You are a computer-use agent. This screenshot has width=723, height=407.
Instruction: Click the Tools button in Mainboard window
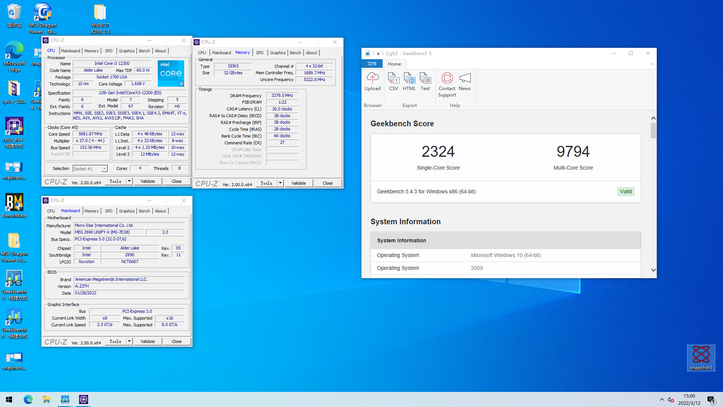116,341
